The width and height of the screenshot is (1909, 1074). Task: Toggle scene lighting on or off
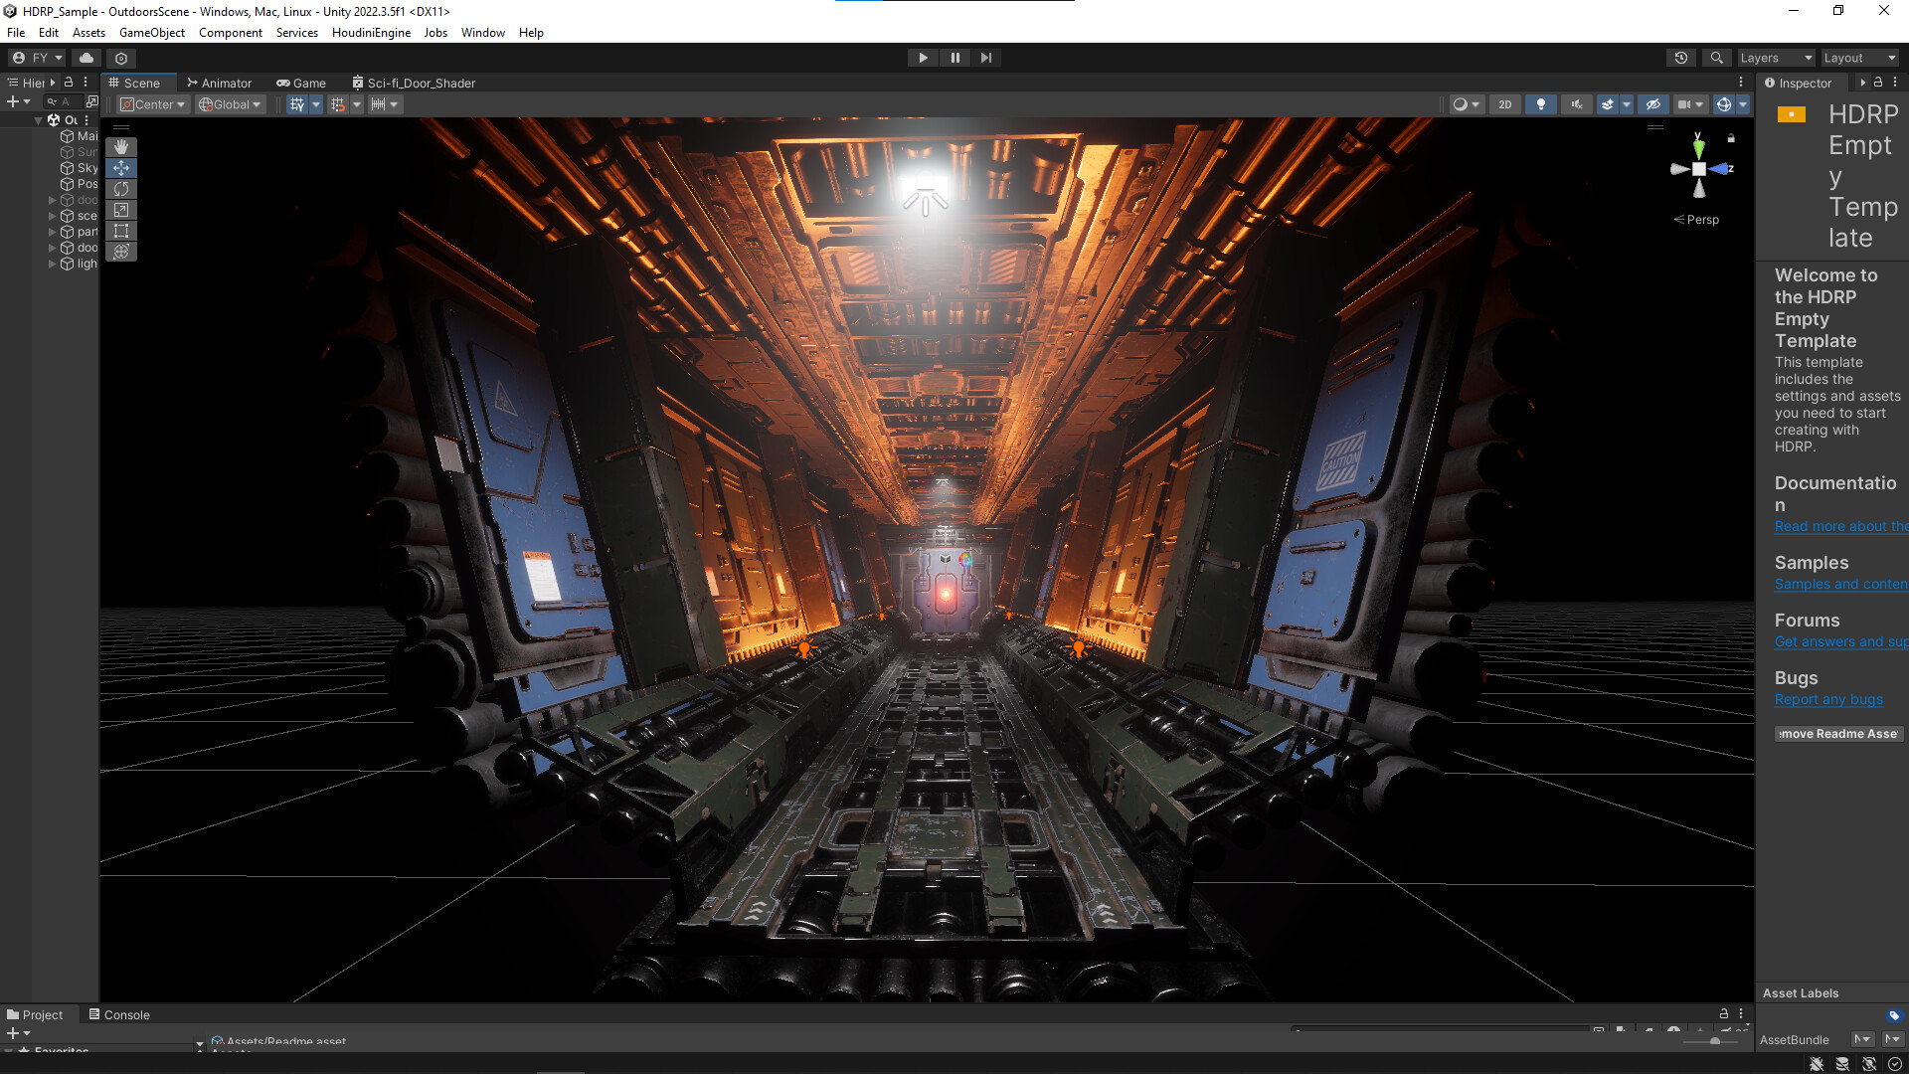point(1540,103)
